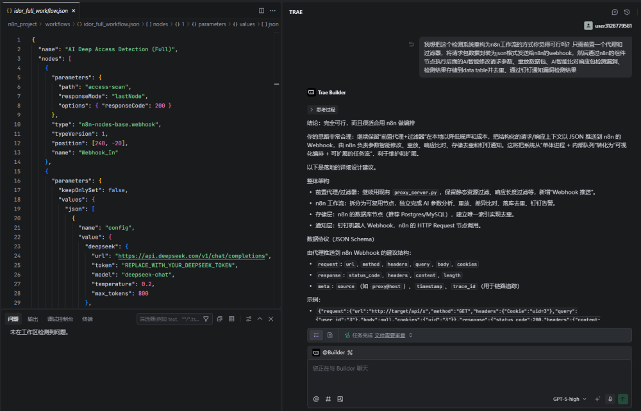Screen dimensions: 641x411
Task: Click the @ mention icon in chat
Action: point(316,399)
